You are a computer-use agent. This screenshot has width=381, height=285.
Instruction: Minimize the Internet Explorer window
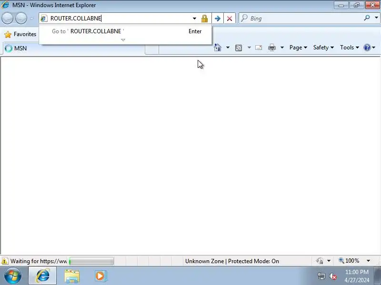click(341, 5)
